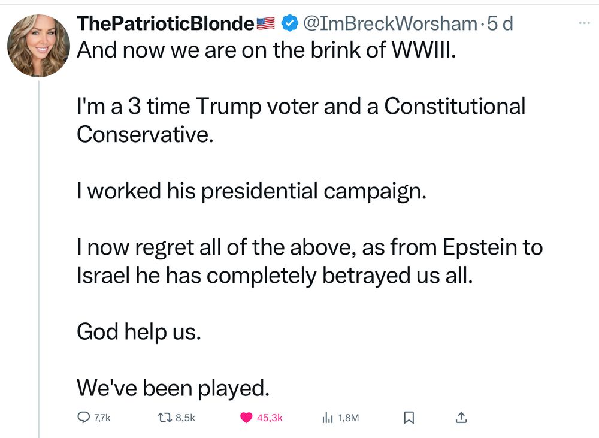599x438 pixels.
Task: Click the blue verified checkmark badge
Action: (x=290, y=23)
